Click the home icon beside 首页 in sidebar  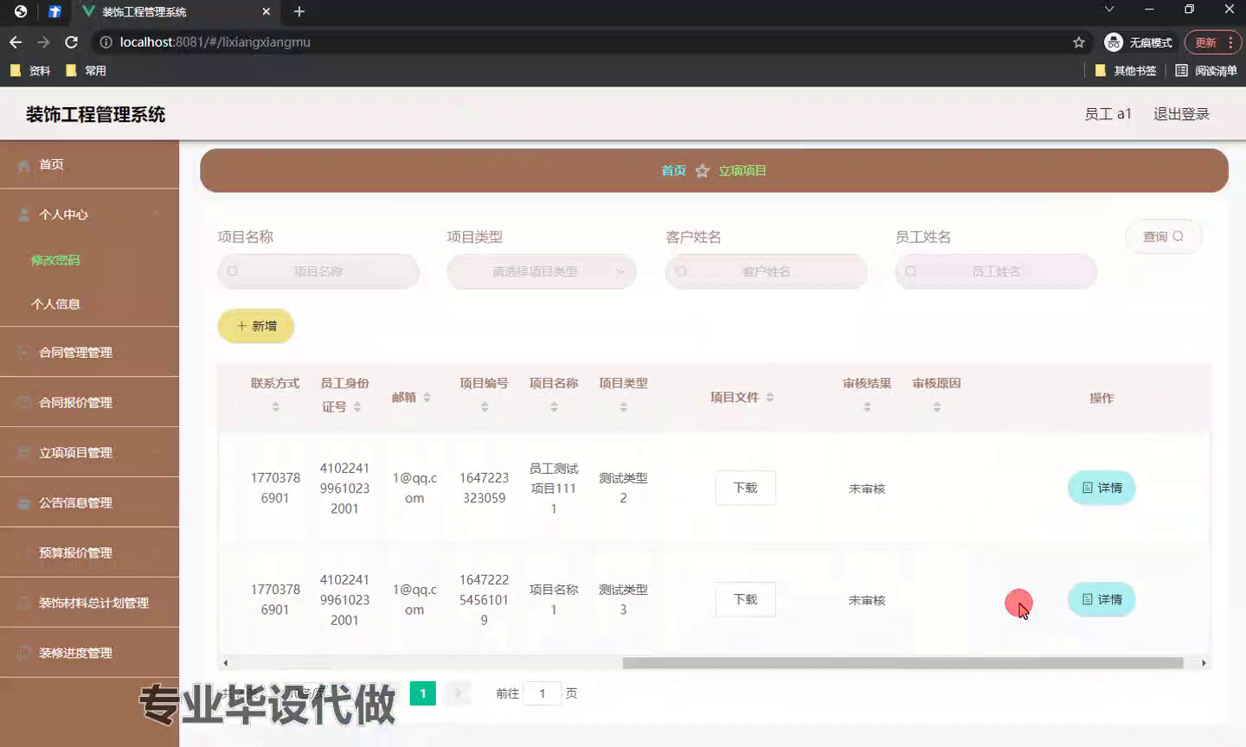[x=23, y=165]
